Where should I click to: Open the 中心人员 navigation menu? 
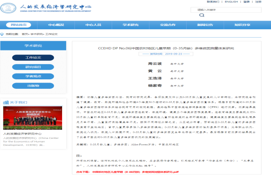point(93,25)
